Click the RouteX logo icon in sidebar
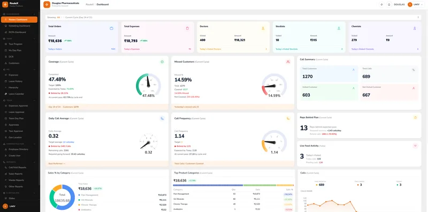 point(5,4)
